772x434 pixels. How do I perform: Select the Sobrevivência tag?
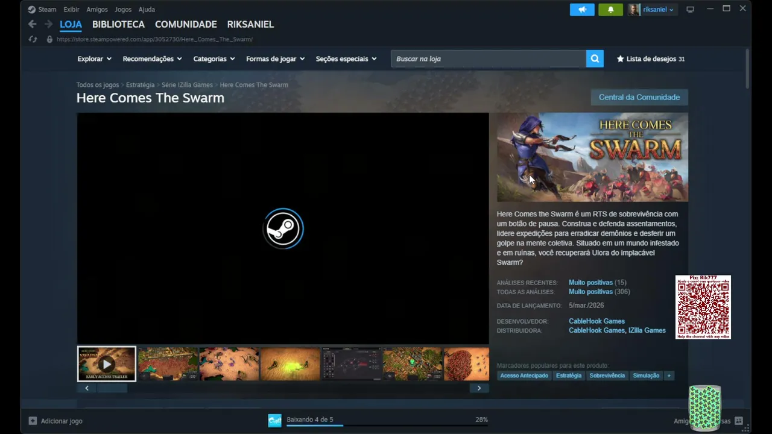click(x=607, y=376)
